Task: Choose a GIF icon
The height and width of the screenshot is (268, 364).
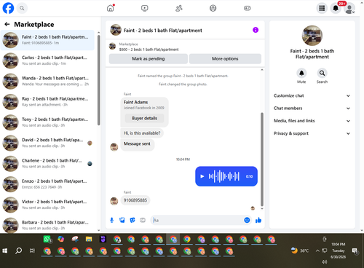Action: [x=143, y=220]
